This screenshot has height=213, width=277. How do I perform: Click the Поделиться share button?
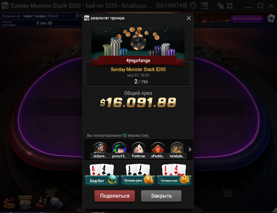115,196
